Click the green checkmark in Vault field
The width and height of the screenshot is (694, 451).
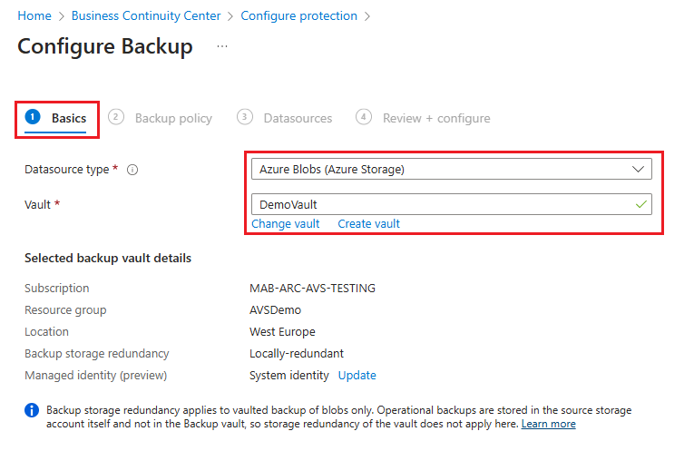641,205
